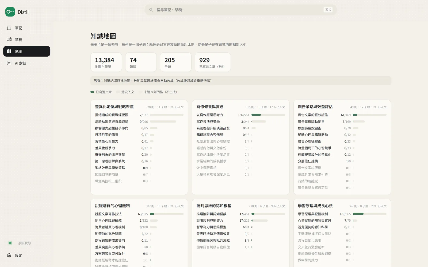Open the 13,384 地圖內筆記 stat card
Viewport: 428px width, 267px height.
pos(106,62)
